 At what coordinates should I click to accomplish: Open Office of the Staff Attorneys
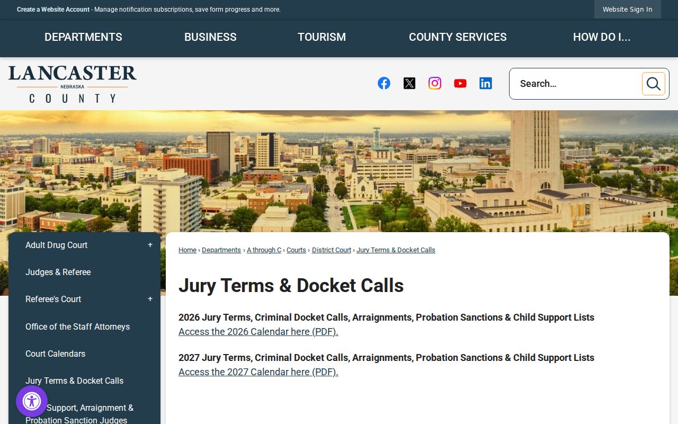(77, 326)
